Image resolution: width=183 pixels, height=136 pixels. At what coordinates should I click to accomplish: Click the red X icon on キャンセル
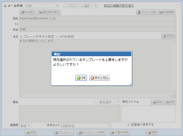tap(92, 78)
